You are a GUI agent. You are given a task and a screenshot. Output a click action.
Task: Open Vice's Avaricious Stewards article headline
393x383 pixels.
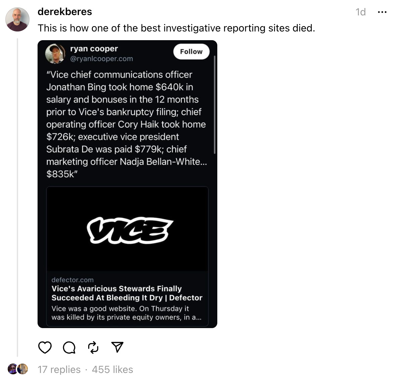coord(127,293)
